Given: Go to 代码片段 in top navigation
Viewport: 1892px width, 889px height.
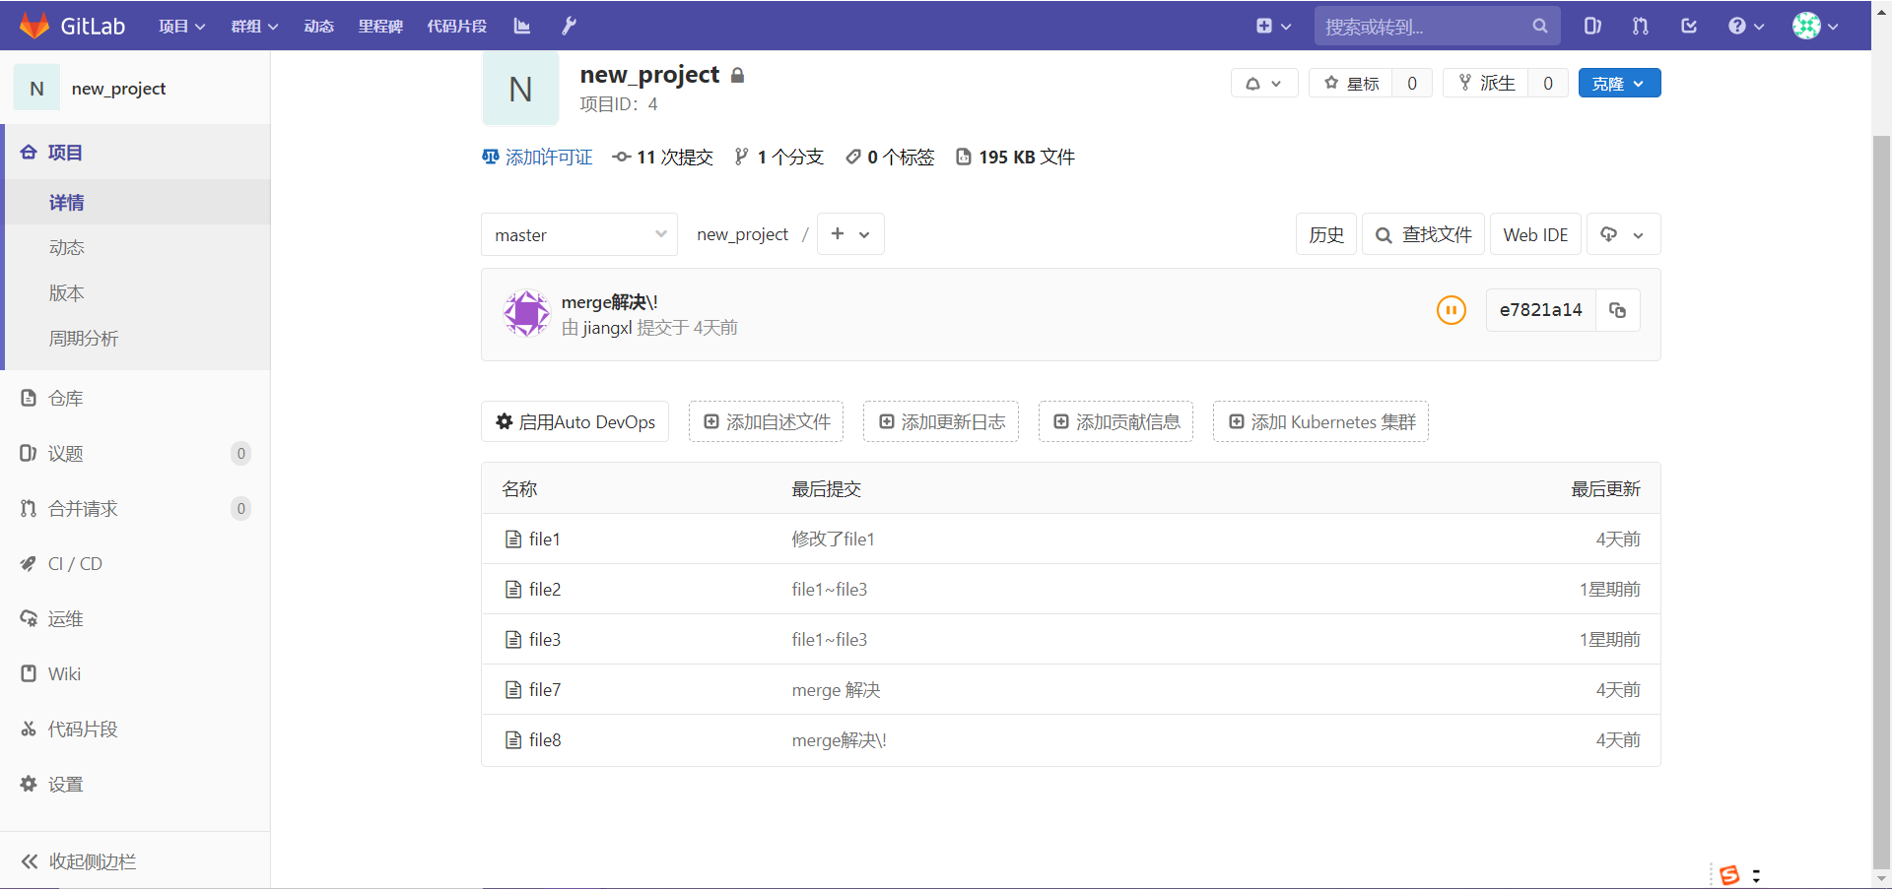Looking at the screenshot, I should click(x=456, y=27).
